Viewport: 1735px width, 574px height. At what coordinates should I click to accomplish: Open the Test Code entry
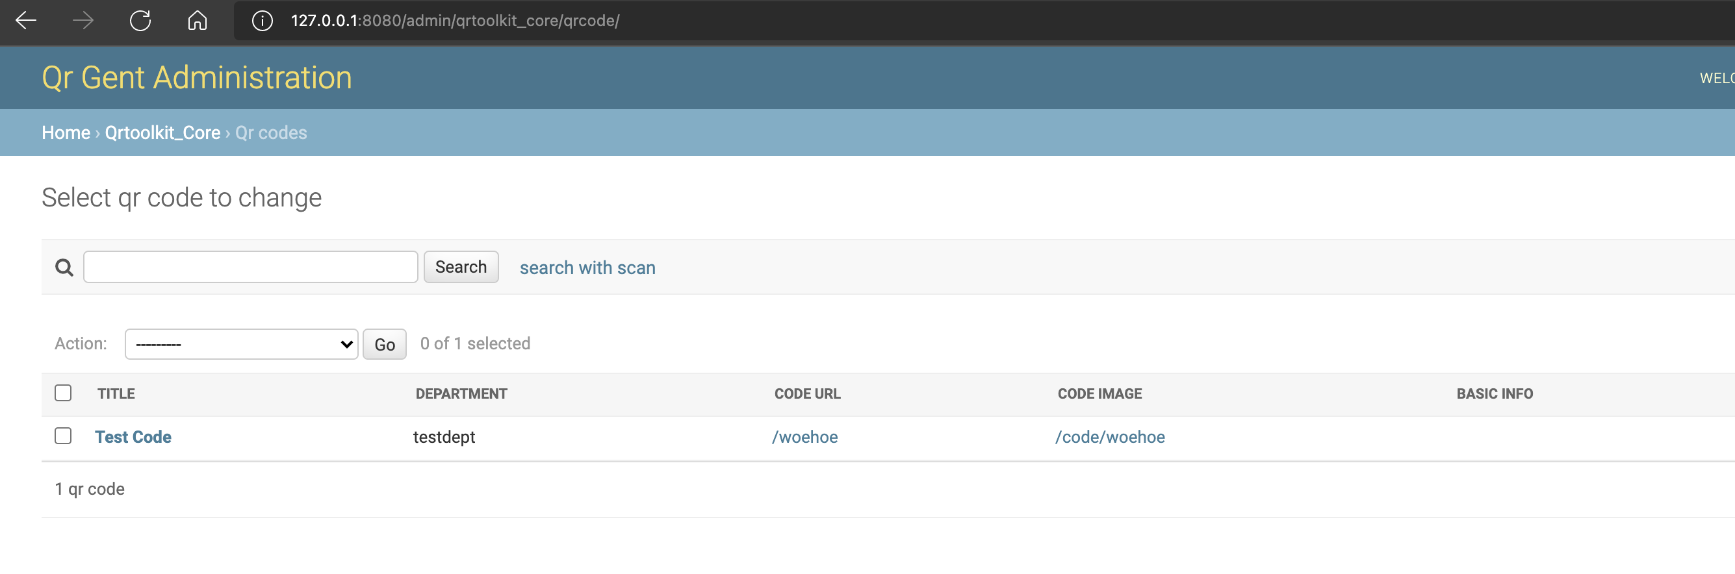(x=133, y=437)
